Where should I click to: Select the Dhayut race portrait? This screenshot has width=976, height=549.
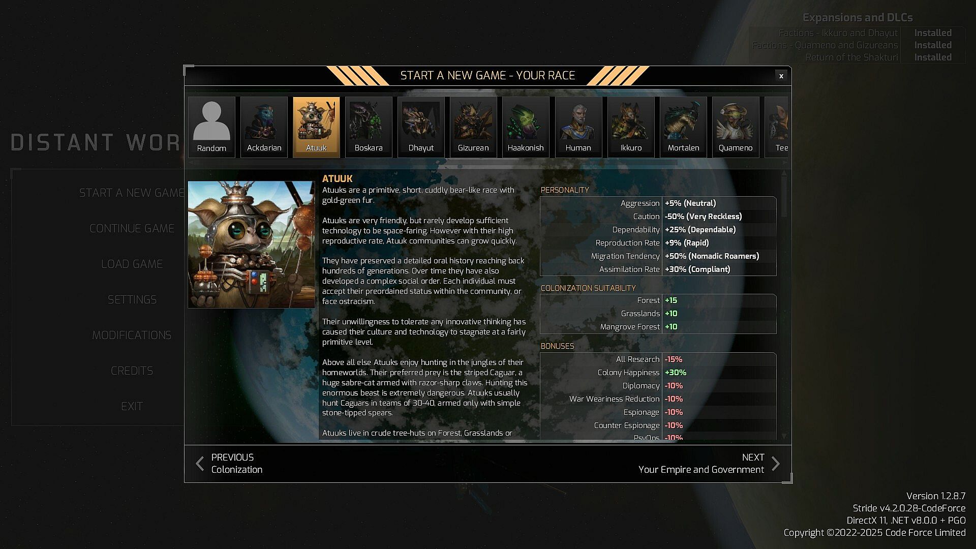(421, 127)
